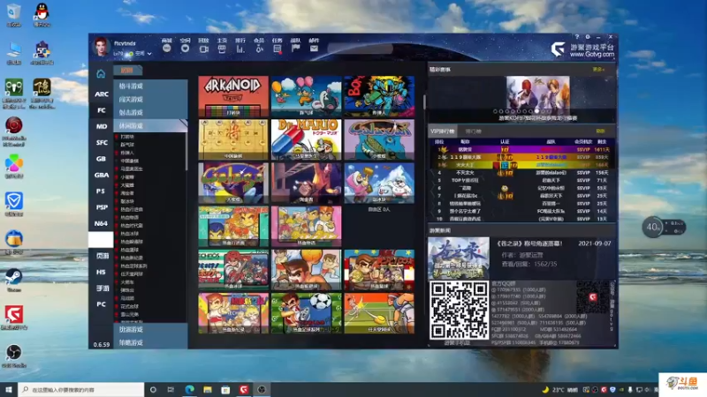Open Task View in the taskbar
Screen dimensions: 707x397
tap(171, 389)
